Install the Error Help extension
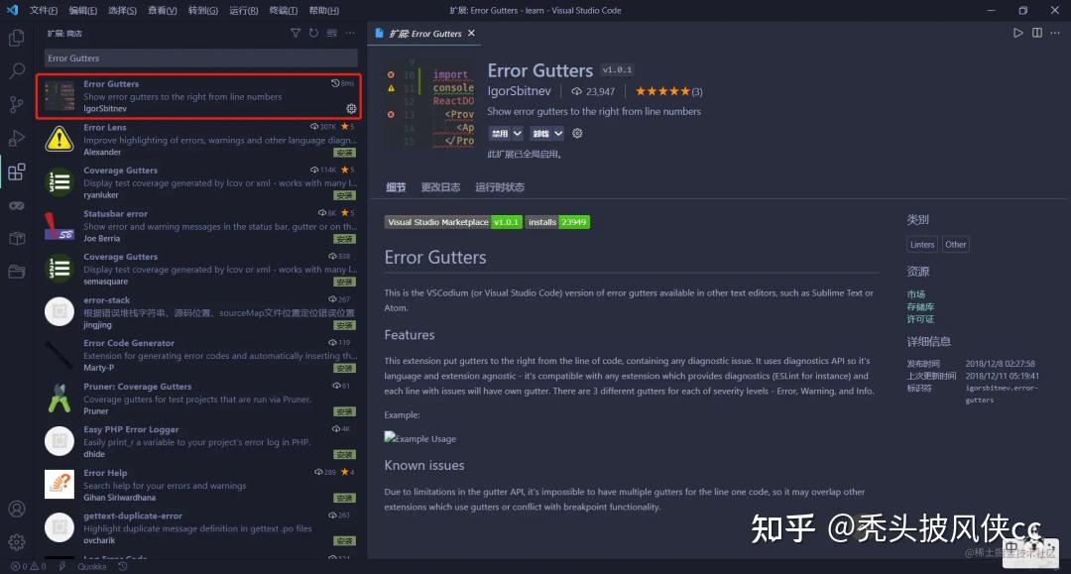1071x574 pixels. pyautogui.click(x=344, y=499)
